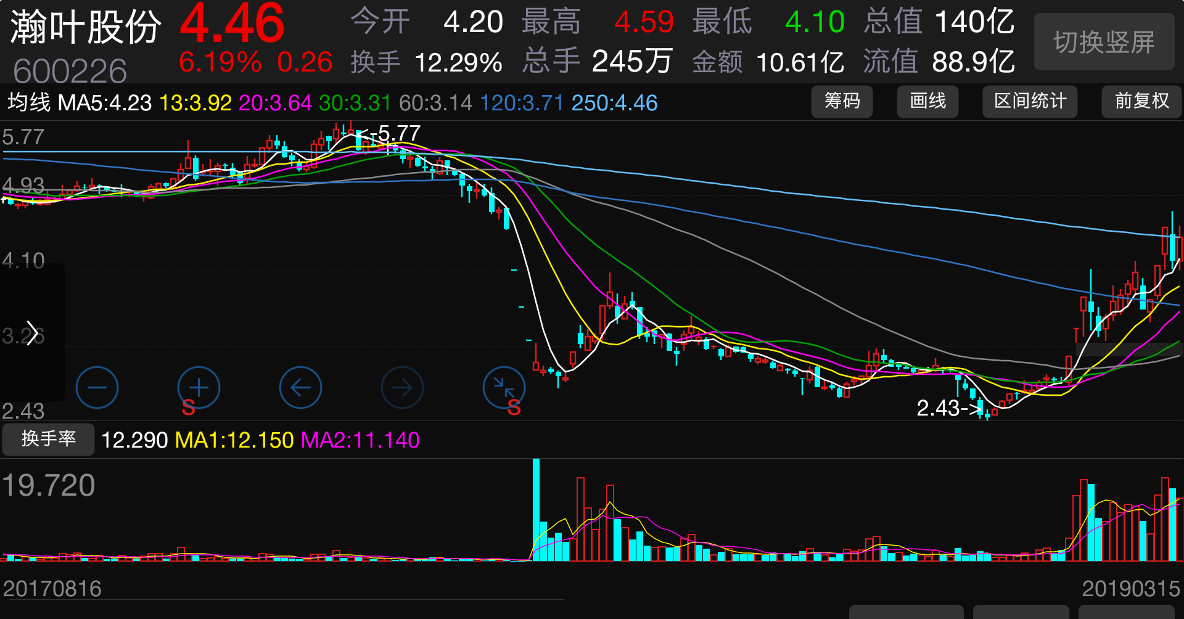1184x619 pixels.
Task: Move chart back with left arrow icon
Action: [300, 387]
